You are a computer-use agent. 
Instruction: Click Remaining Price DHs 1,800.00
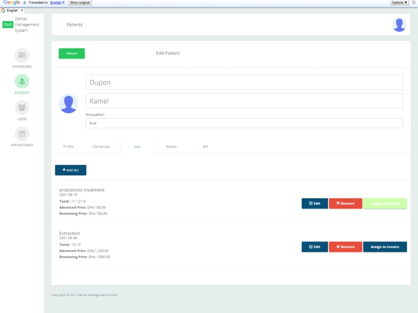[x=84, y=257]
